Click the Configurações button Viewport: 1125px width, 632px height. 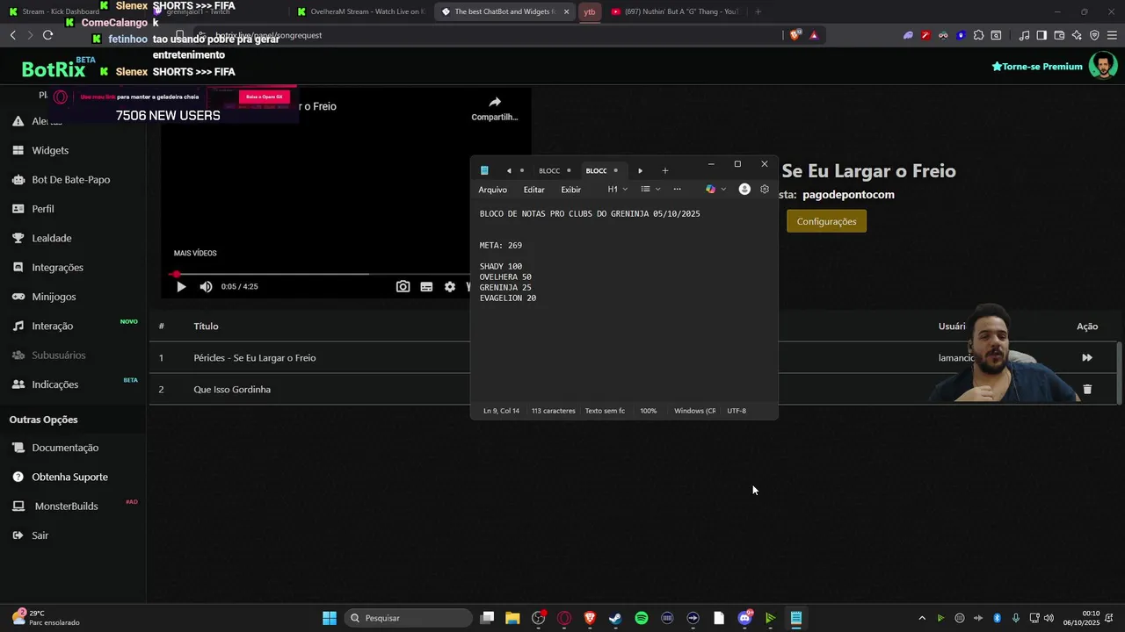(x=826, y=221)
